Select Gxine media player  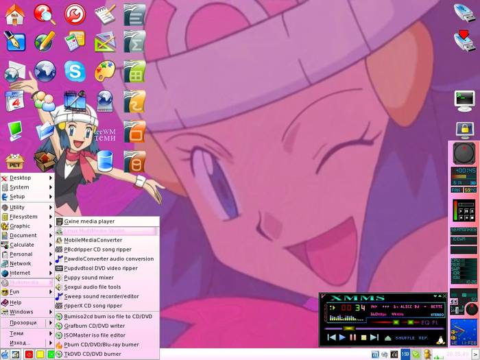click(x=107, y=221)
